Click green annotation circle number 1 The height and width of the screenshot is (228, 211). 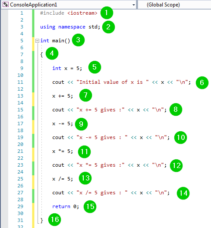[x=107, y=13]
